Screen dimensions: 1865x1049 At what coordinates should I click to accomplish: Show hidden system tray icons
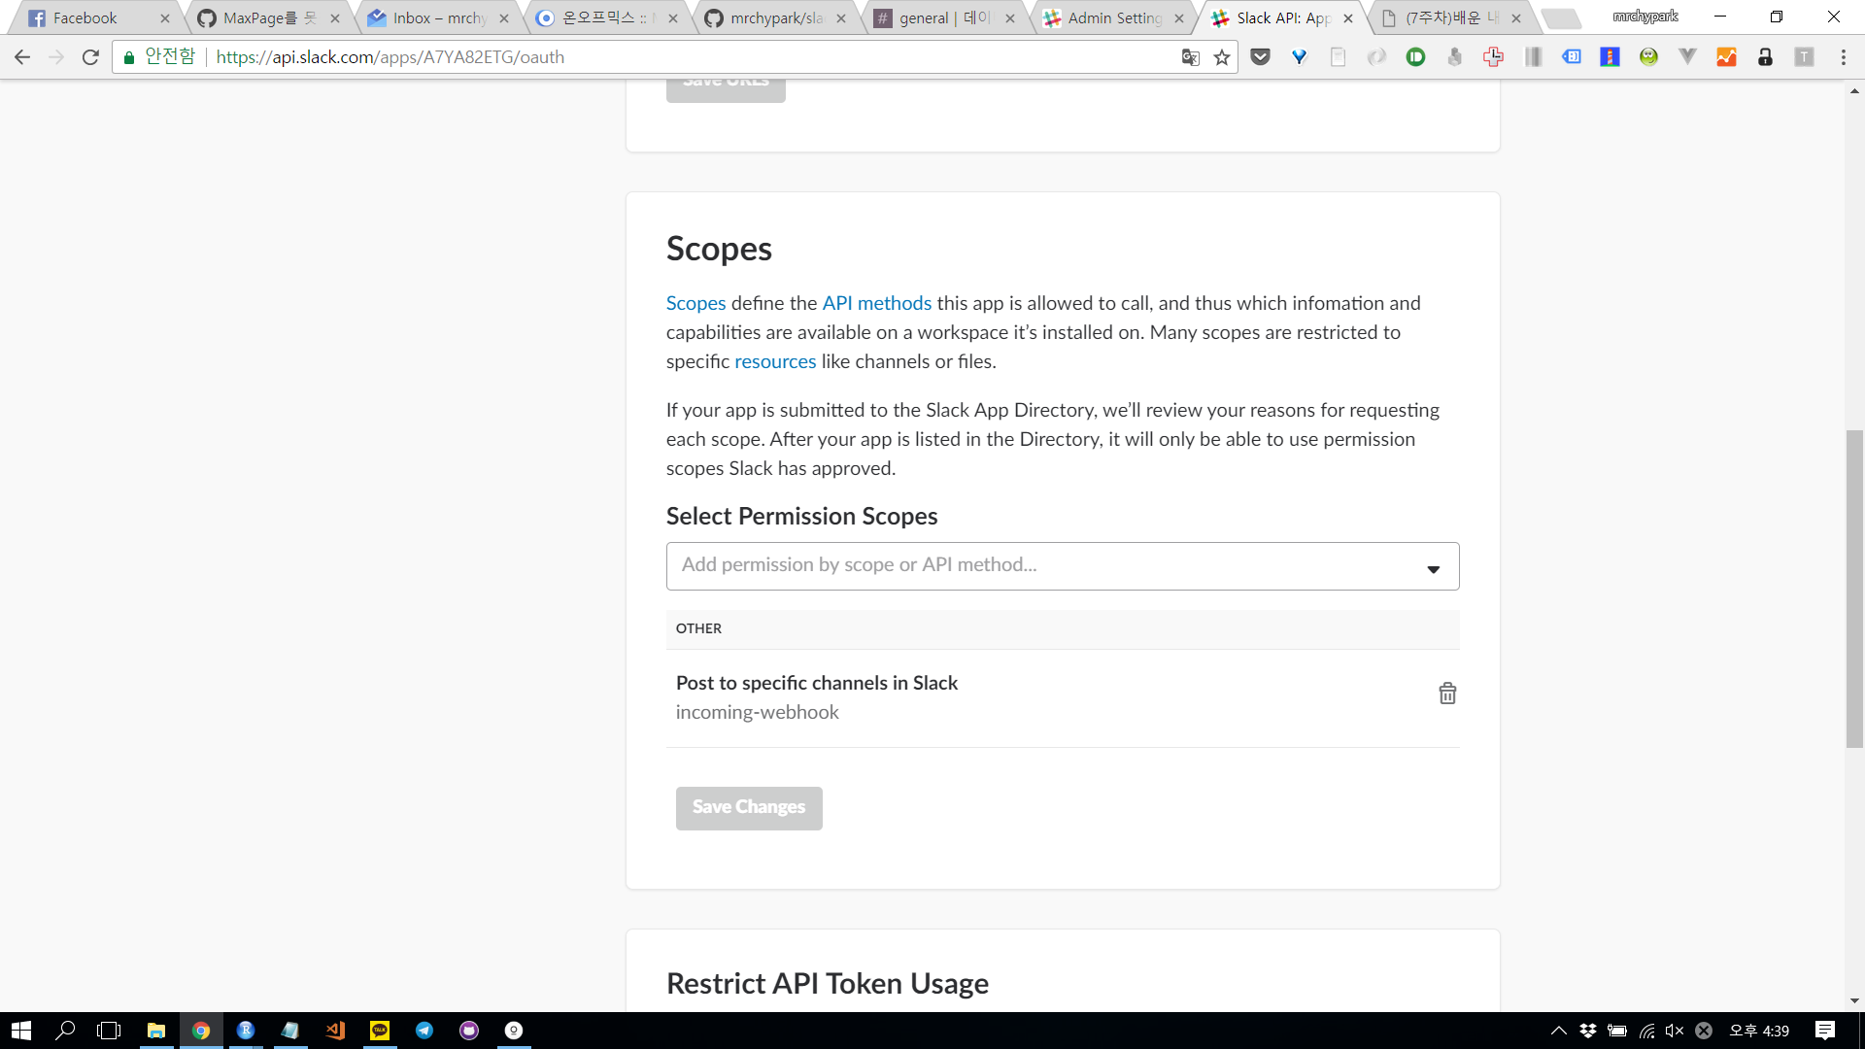1558,1031
